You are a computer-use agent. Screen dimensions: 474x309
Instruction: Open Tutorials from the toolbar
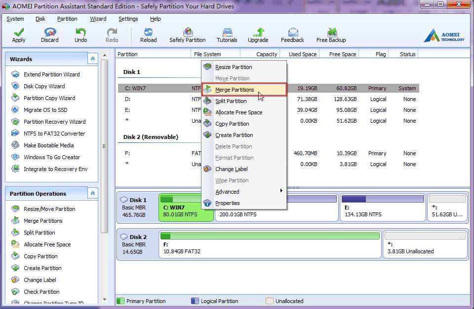tap(227, 35)
